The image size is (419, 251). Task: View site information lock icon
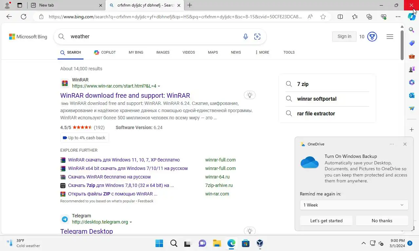[x=41, y=17]
